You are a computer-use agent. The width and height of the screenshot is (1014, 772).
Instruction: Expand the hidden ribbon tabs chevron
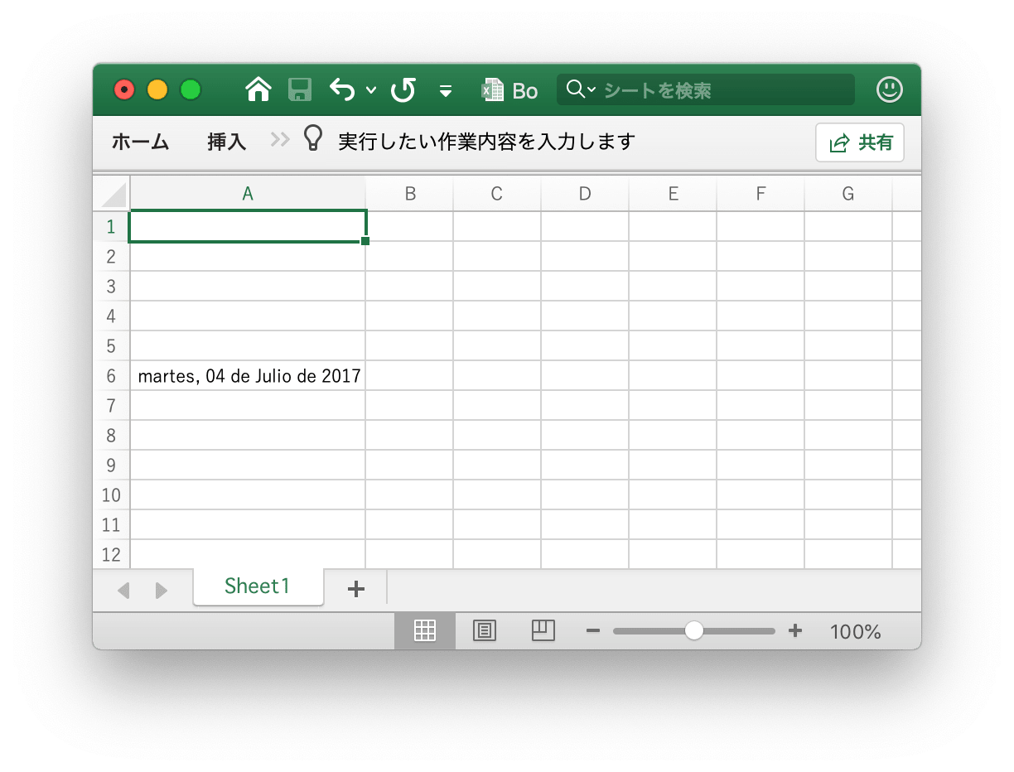[x=279, y=139]
